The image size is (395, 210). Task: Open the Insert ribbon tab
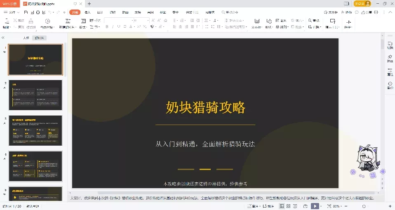click(x=87, y=12)
